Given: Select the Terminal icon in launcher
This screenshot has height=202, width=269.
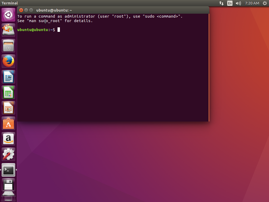Looking at the screenshot, I should tap(8, 170).
